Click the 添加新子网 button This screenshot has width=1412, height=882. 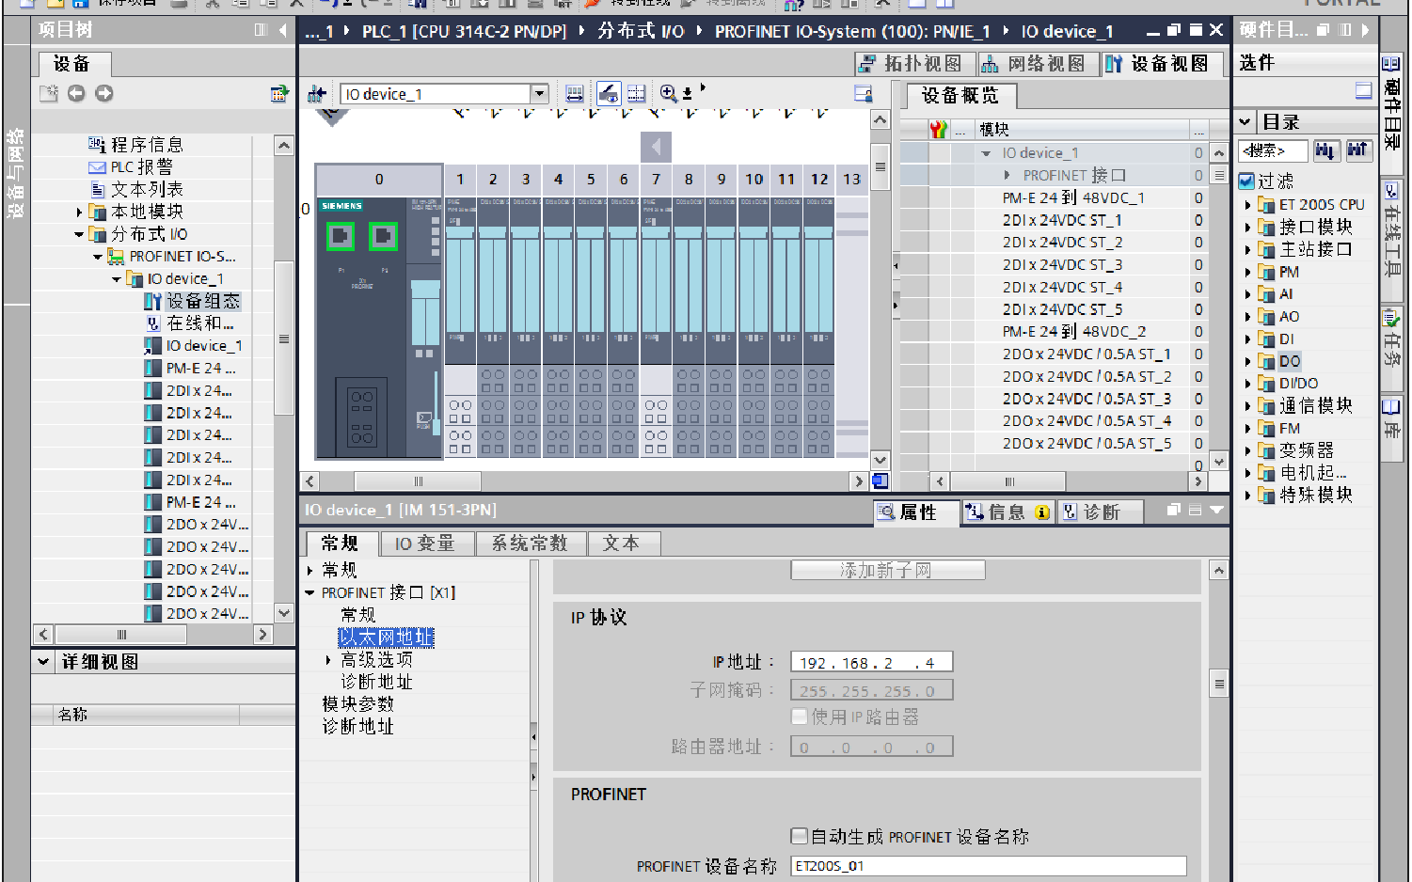887,571
